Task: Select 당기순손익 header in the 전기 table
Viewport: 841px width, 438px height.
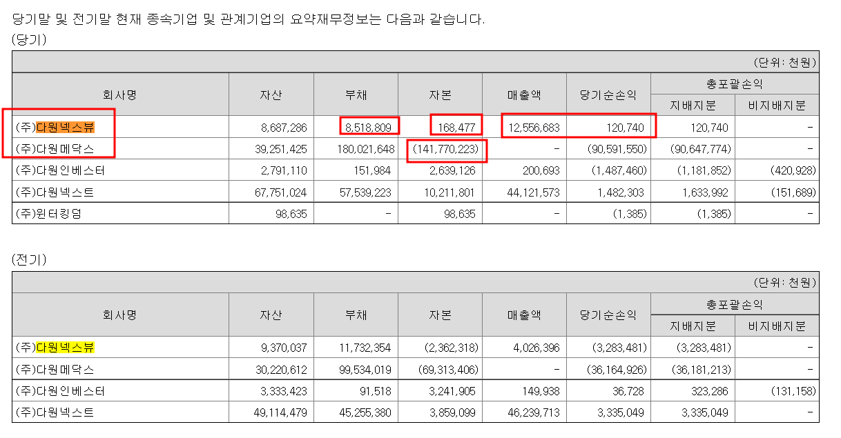Action: tap(608, 315)
